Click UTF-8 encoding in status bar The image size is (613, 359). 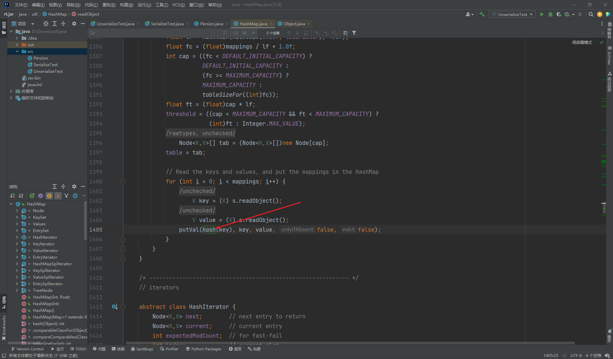pos(576,355)
